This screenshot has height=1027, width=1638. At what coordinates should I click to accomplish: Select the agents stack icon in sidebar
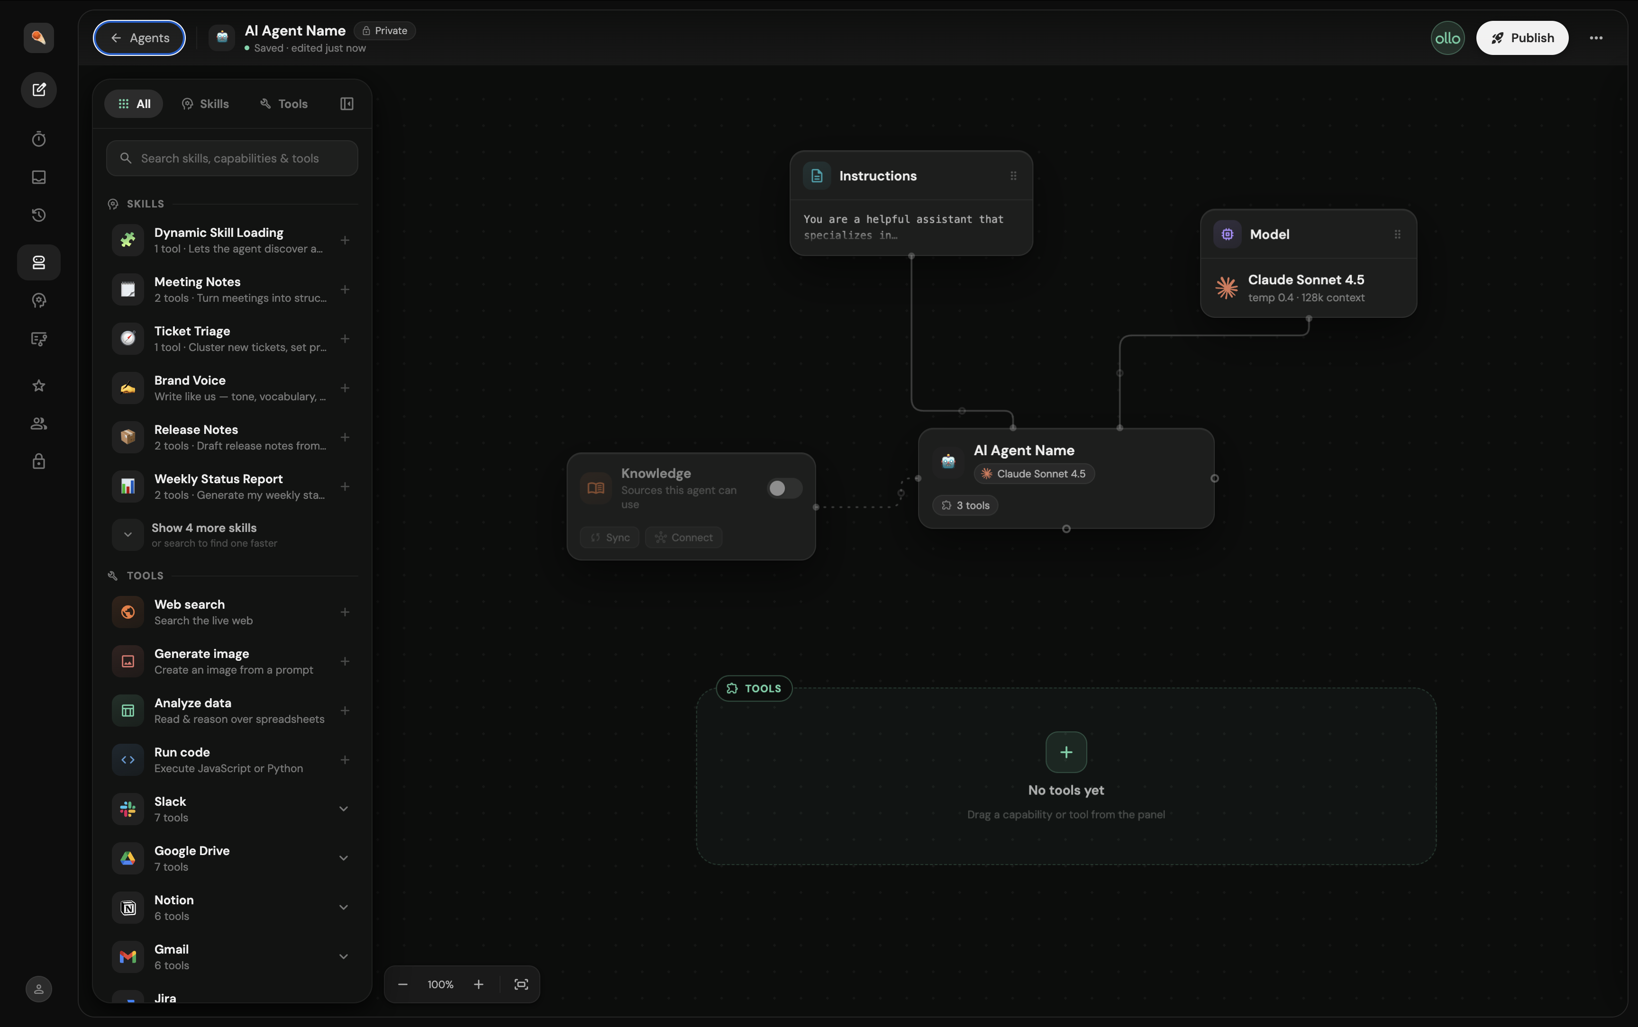point(39,262)
